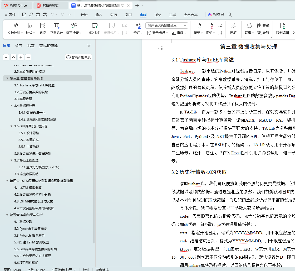Switch to 书签 navigation tab
Viewport: 295px width, 271px height.
[x=31, y=46]
